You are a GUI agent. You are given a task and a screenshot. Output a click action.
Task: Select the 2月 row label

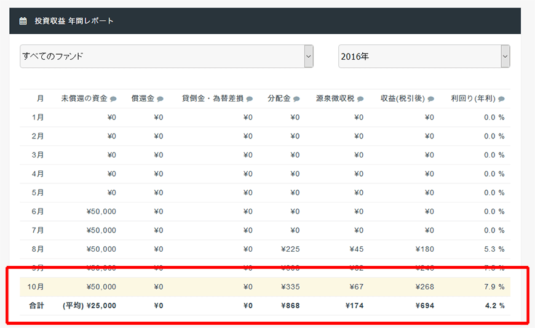38,136
